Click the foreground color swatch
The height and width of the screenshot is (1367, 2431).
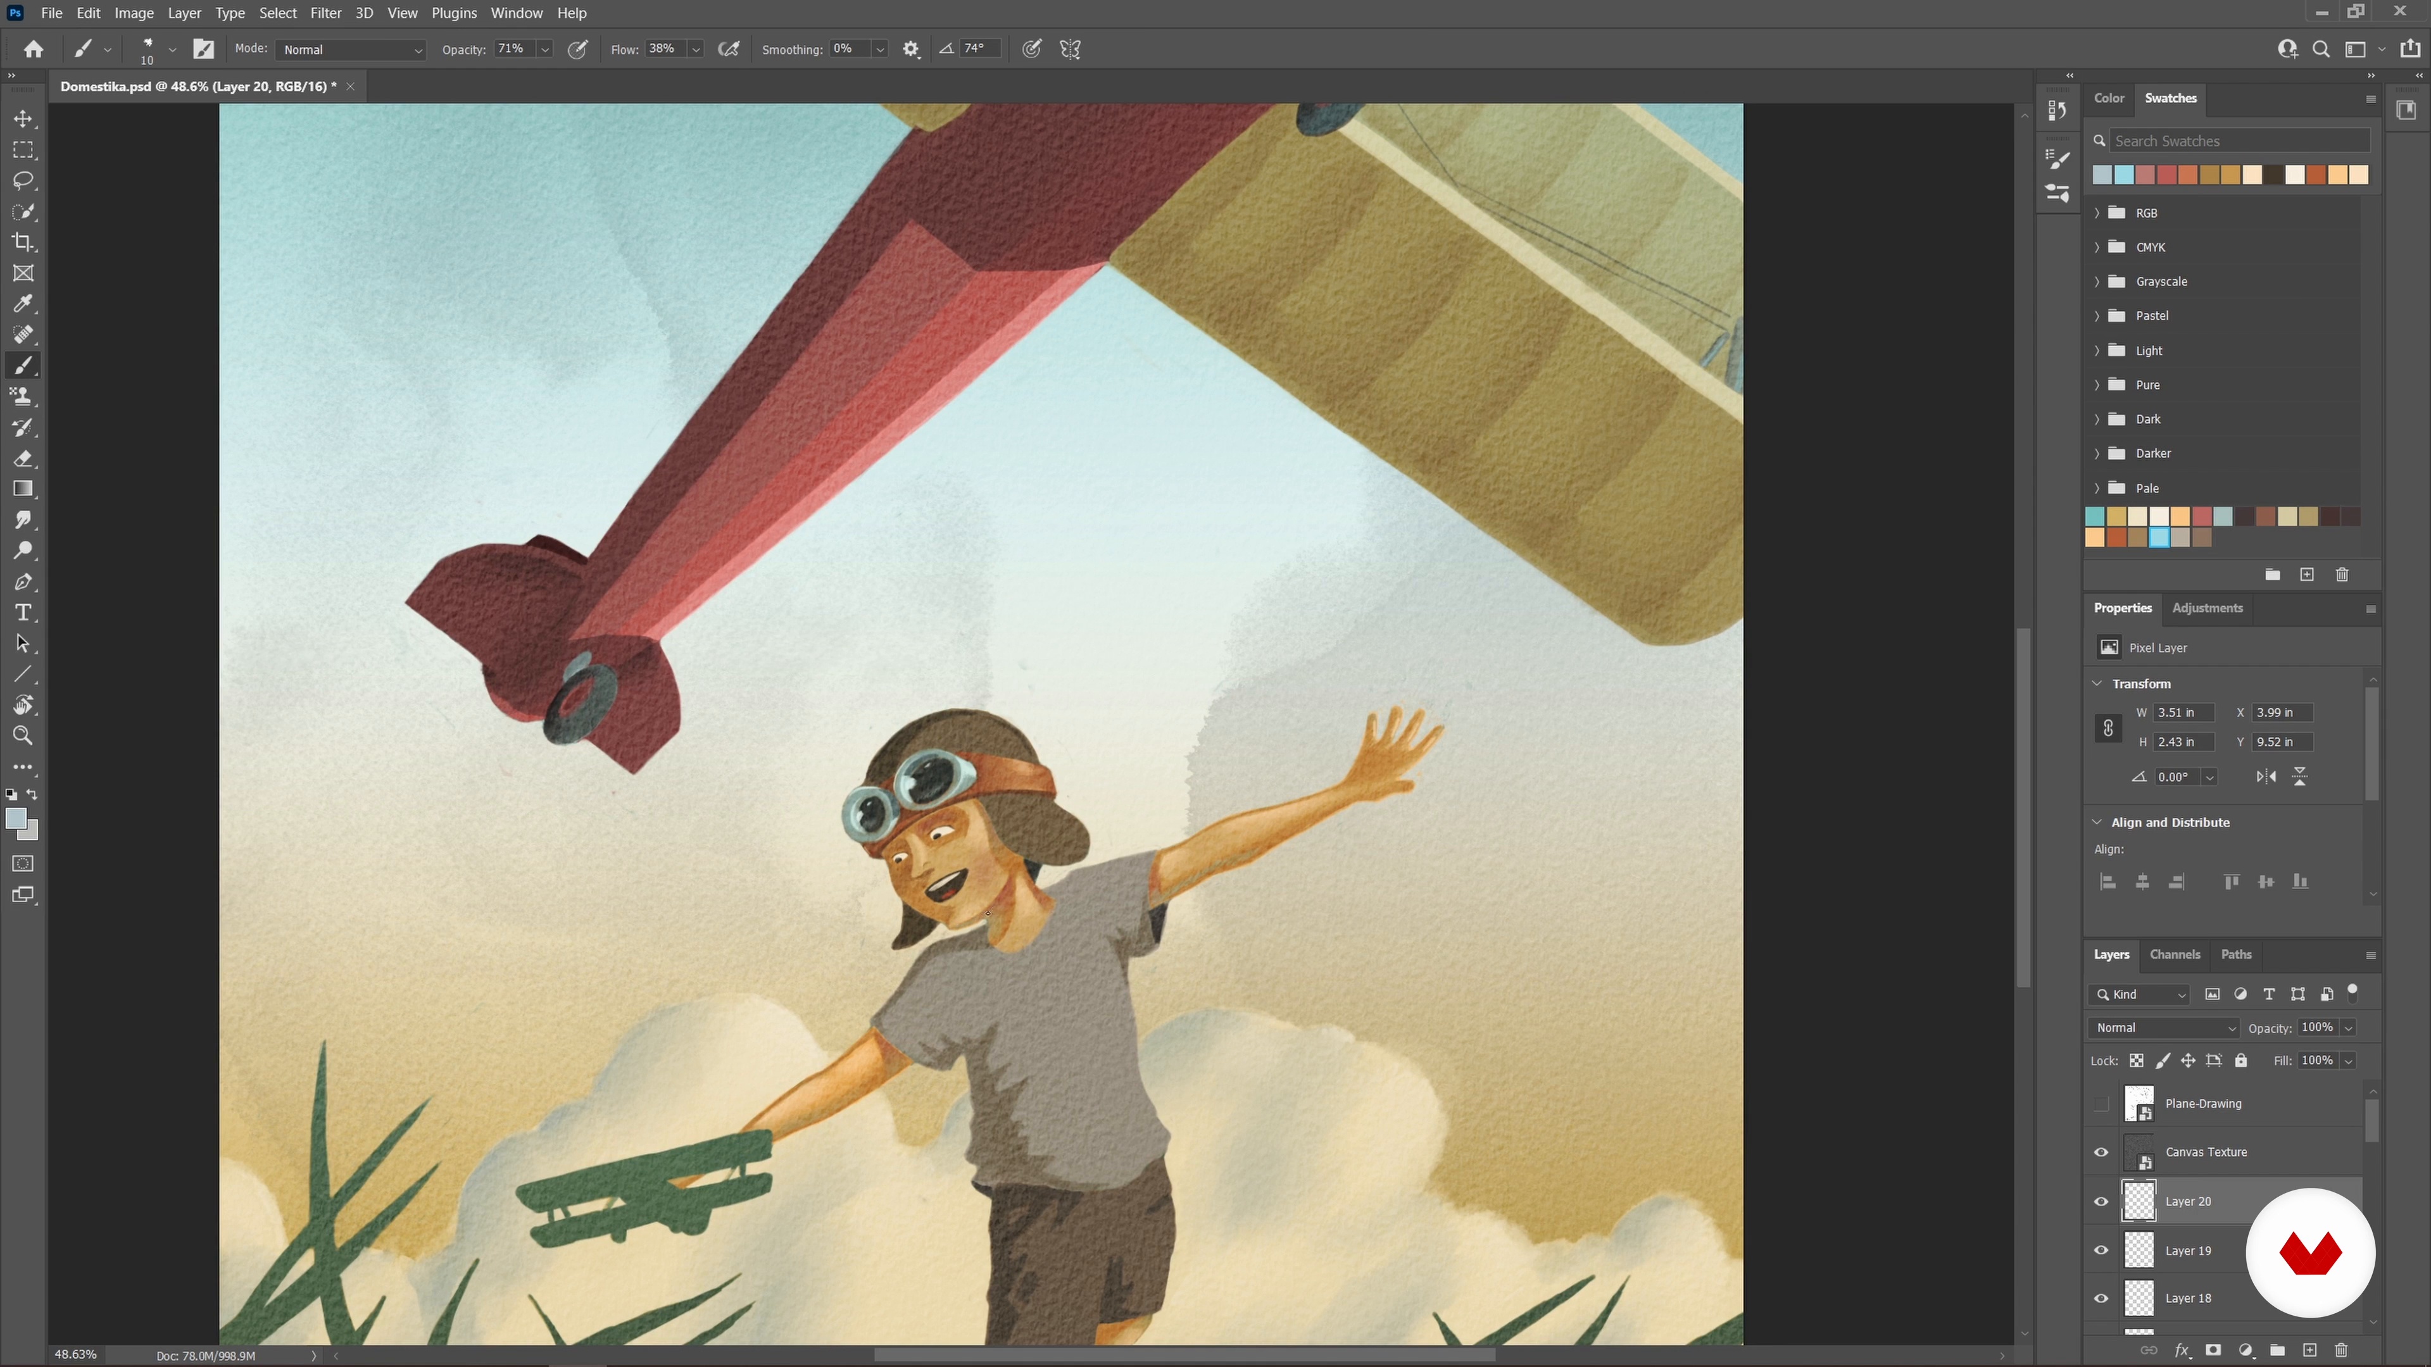(16, 819)
